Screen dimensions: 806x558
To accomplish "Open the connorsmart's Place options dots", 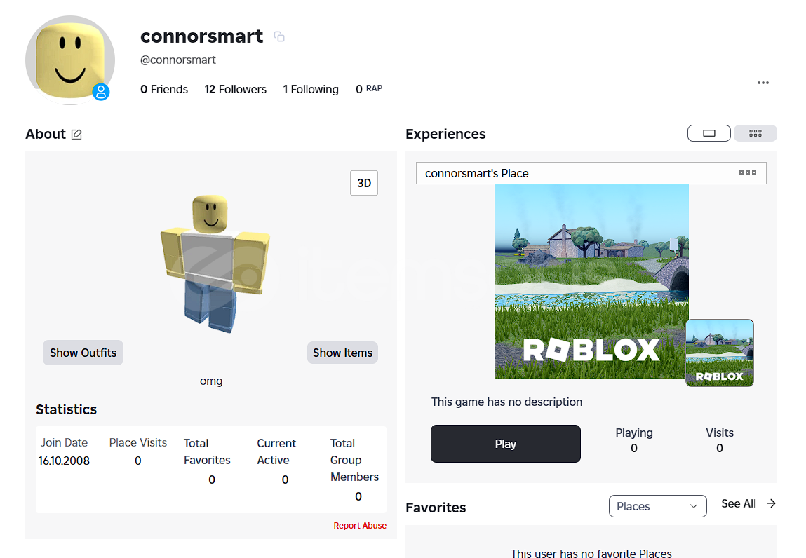I will pyautogui.click(x=747, y=172).
